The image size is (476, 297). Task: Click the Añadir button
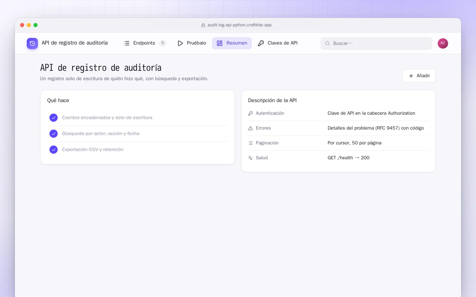pos(419,76)
